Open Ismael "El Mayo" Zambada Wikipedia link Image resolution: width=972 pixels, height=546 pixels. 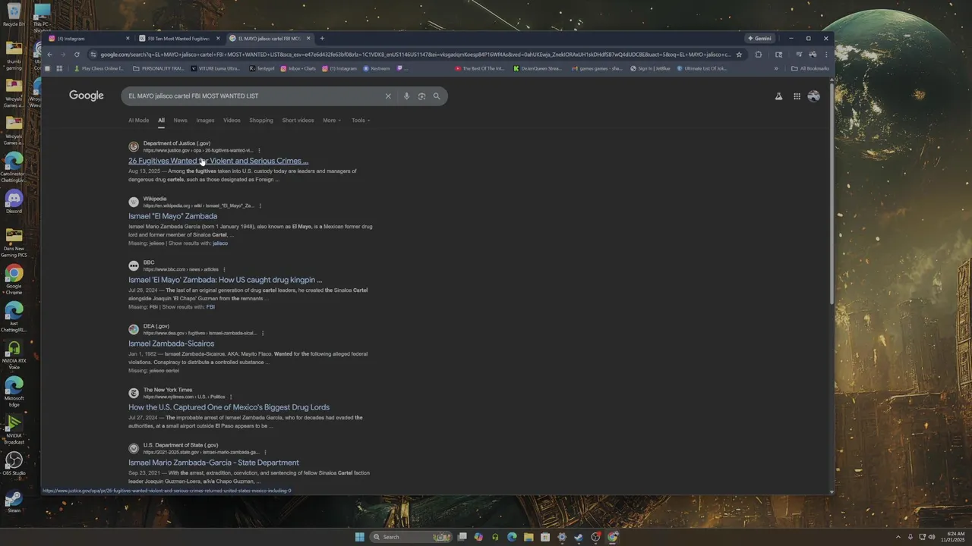click(172, 216)
